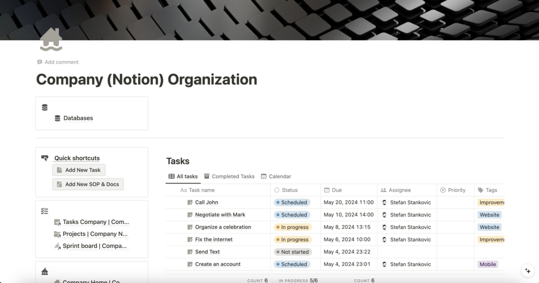Image resolution: width=539 pixels, height=283 pixels.
Task: Click the Website tag on Negotiate with Mark
Action: [x=490, y=215]
